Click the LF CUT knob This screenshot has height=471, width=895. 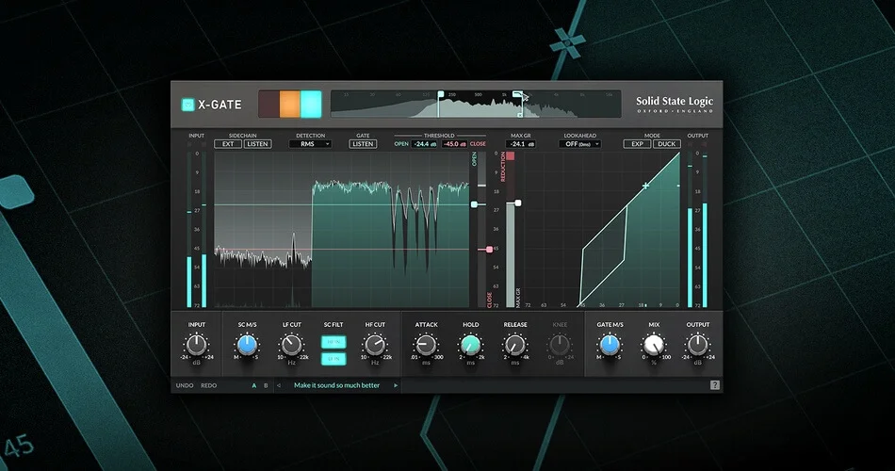tap(291, 345)
